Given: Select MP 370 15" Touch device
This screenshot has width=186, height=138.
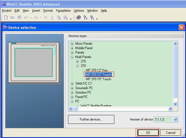Looking at the screenshot, I should (98, 79).
